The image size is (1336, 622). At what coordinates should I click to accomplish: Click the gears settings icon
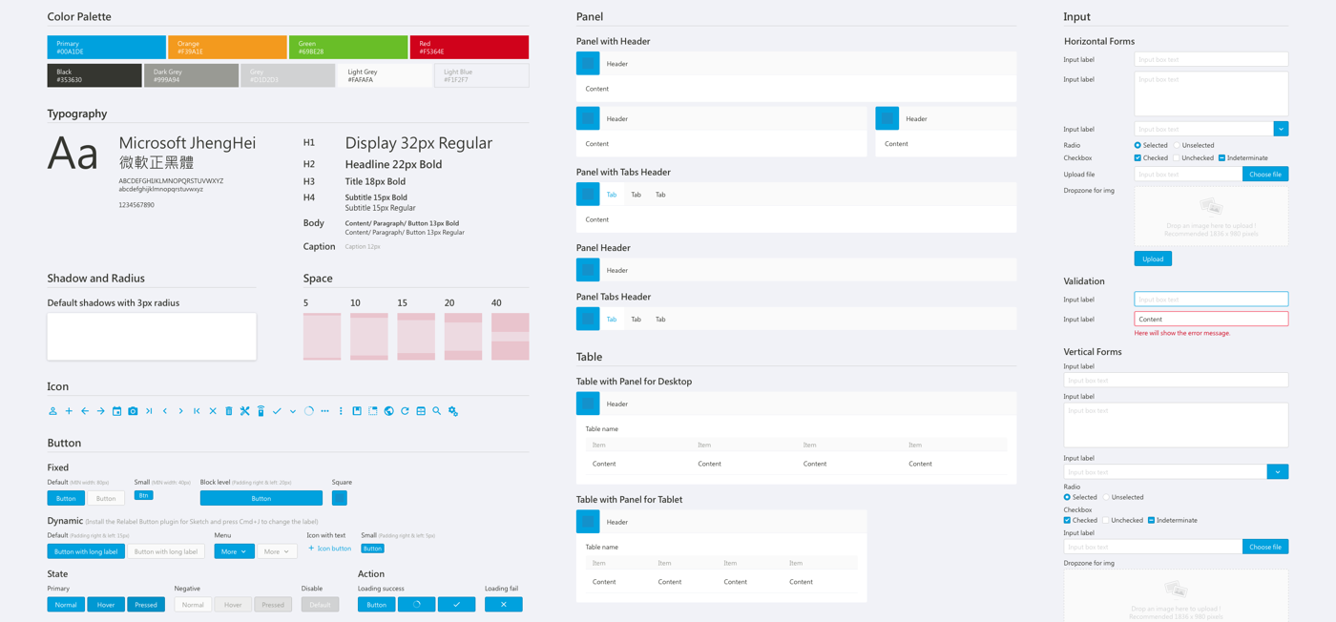pyautogui.click(x=453, y=411)
